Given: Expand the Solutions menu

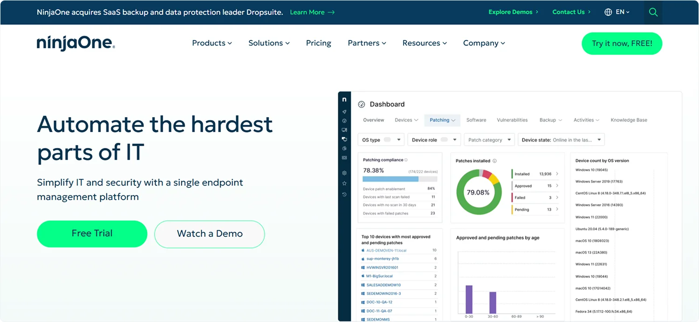Looking at the screenshot, I should point(269,43).
